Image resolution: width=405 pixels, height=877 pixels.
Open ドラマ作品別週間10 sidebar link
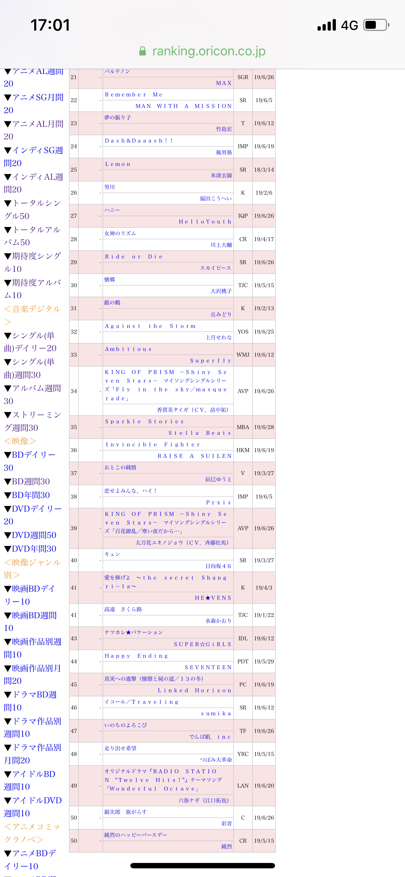(x=33, y=727)
